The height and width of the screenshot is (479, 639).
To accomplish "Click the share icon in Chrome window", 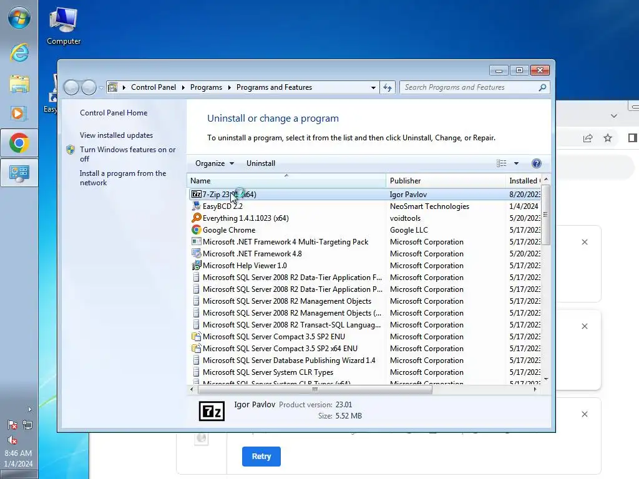I will [588, 138].
